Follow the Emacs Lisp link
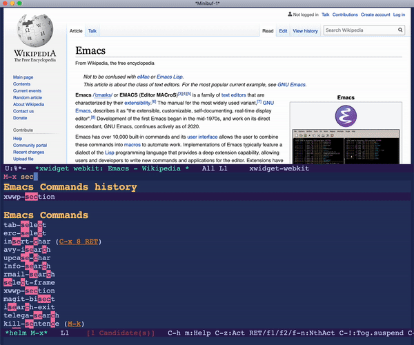This screenshot has width=414, height=345. (170, 77)
